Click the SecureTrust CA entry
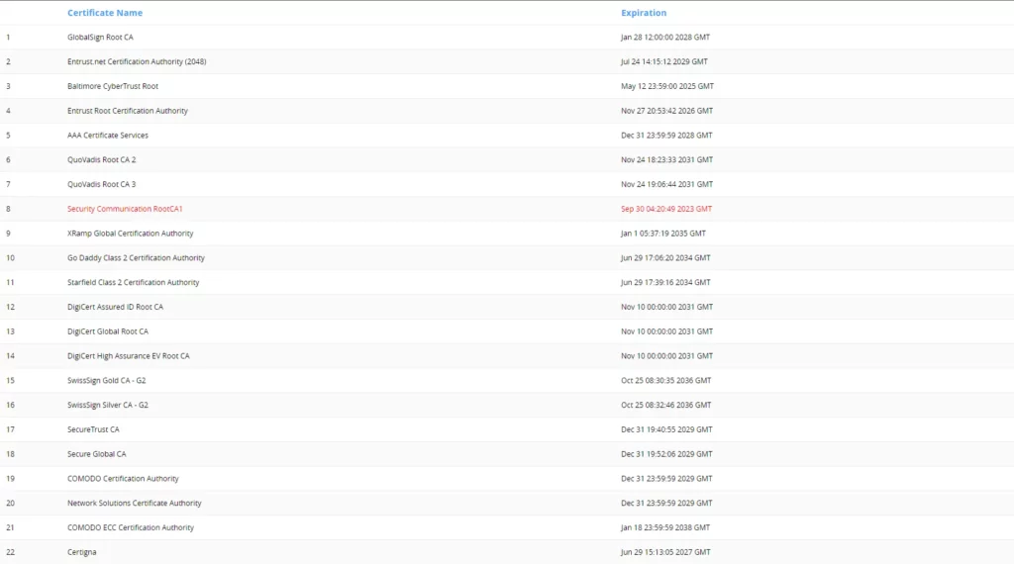Screen dimensions: 1014x564 tap(93, 430)
